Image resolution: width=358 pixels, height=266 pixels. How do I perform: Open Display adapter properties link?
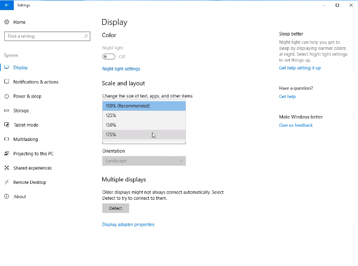(128, 225)
